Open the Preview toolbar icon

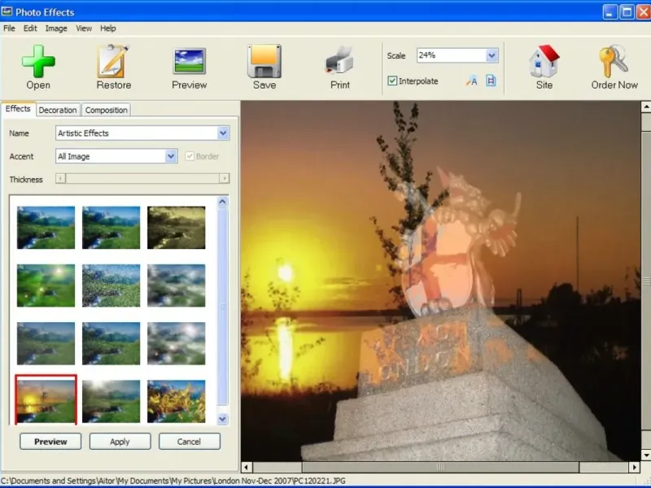[x=189, y=61]
